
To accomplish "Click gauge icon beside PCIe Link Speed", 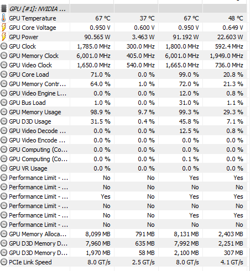I will tap(4, 262).
